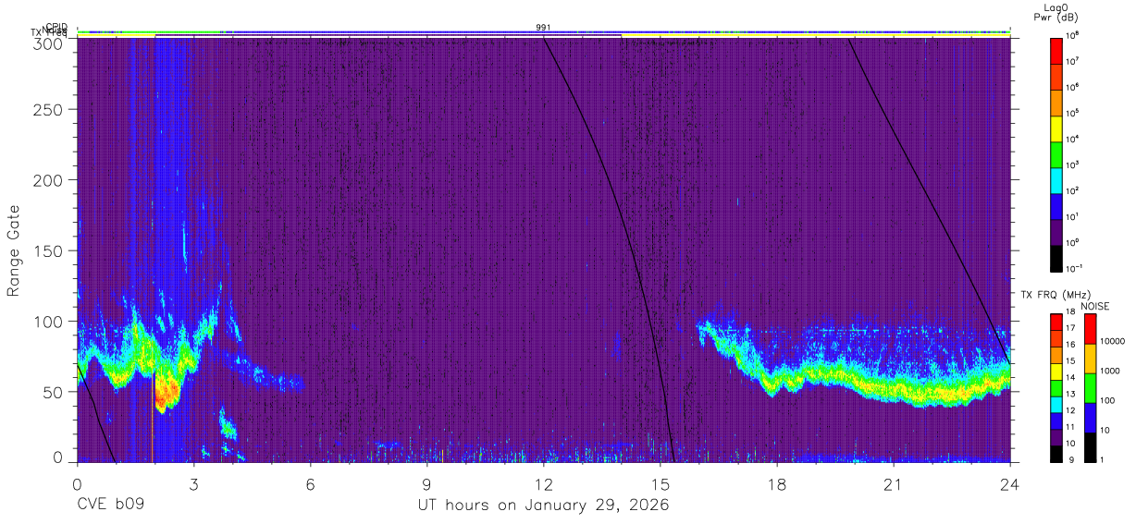Click the x-axis tick label '18'
Viewport: 1136px width, 524px height.
(776, 484)
